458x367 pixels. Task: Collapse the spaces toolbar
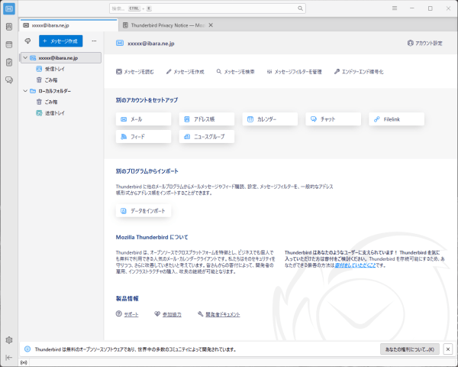point(9,357)
